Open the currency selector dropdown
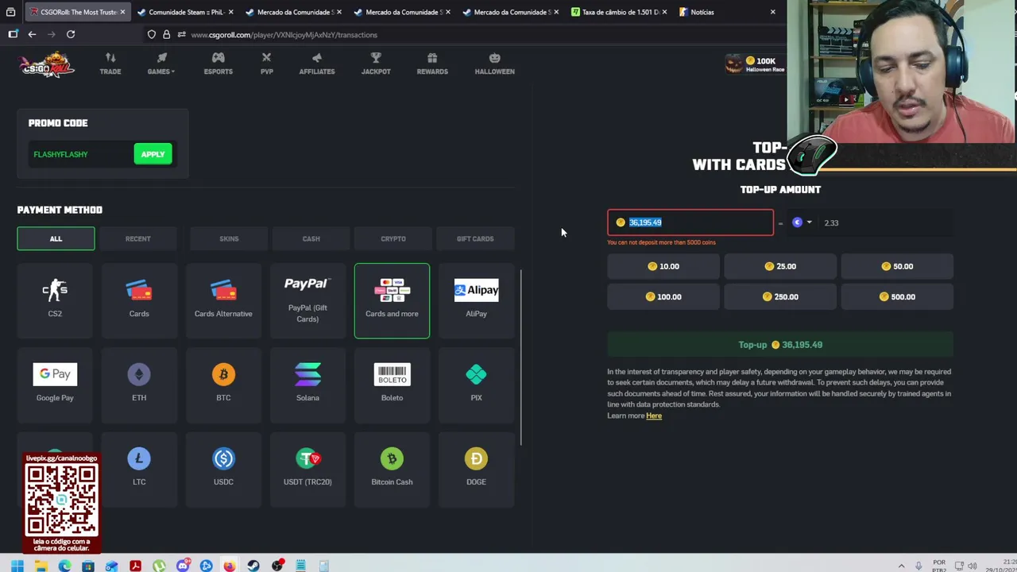Image resolution: width=1017 pixels, height=572 pixels. click(802, 222)
